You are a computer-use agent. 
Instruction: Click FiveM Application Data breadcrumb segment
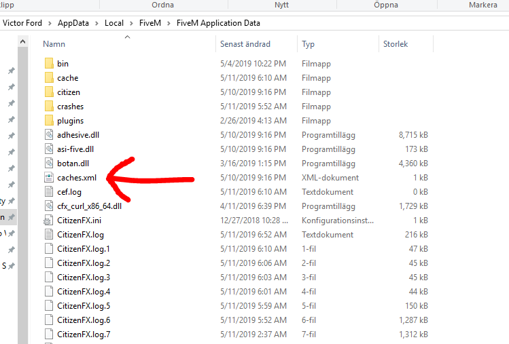[x=218, y=23]
